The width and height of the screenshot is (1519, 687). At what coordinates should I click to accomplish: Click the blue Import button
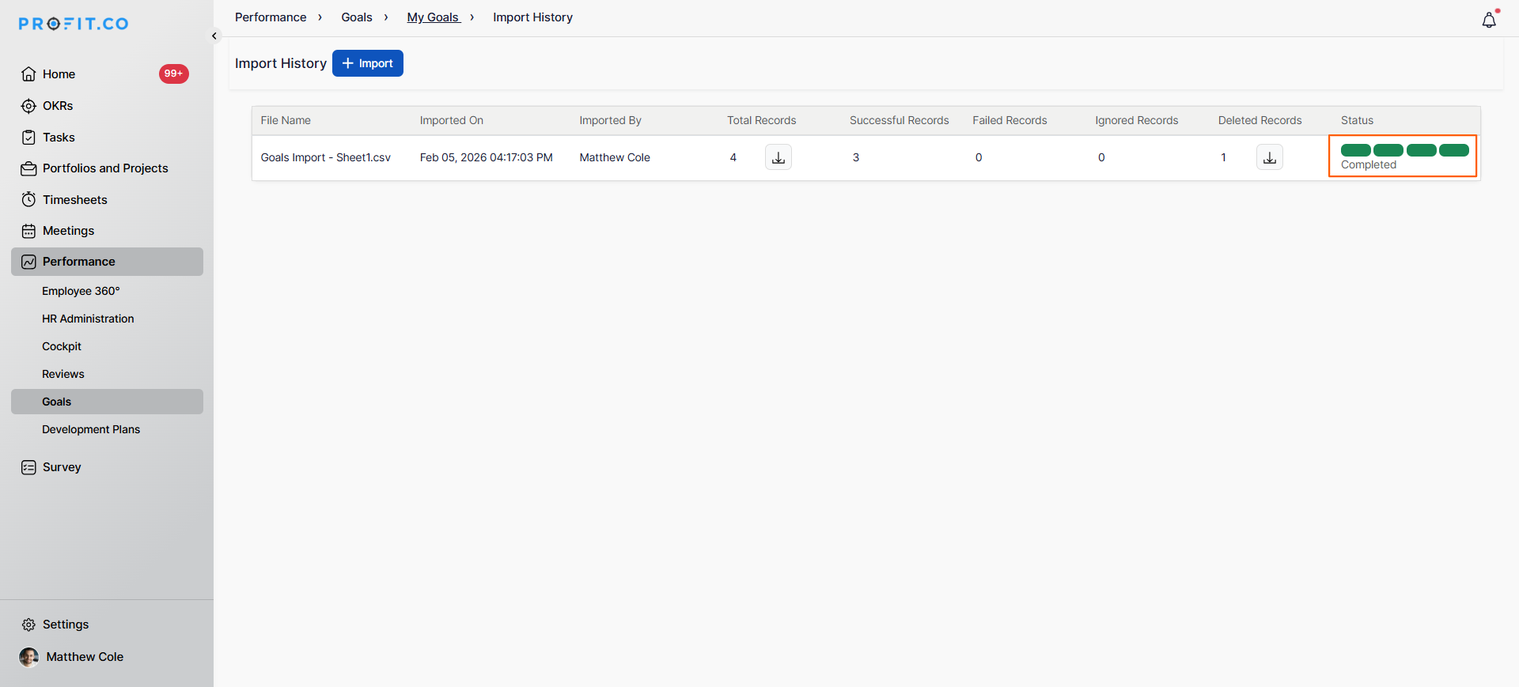368,63
